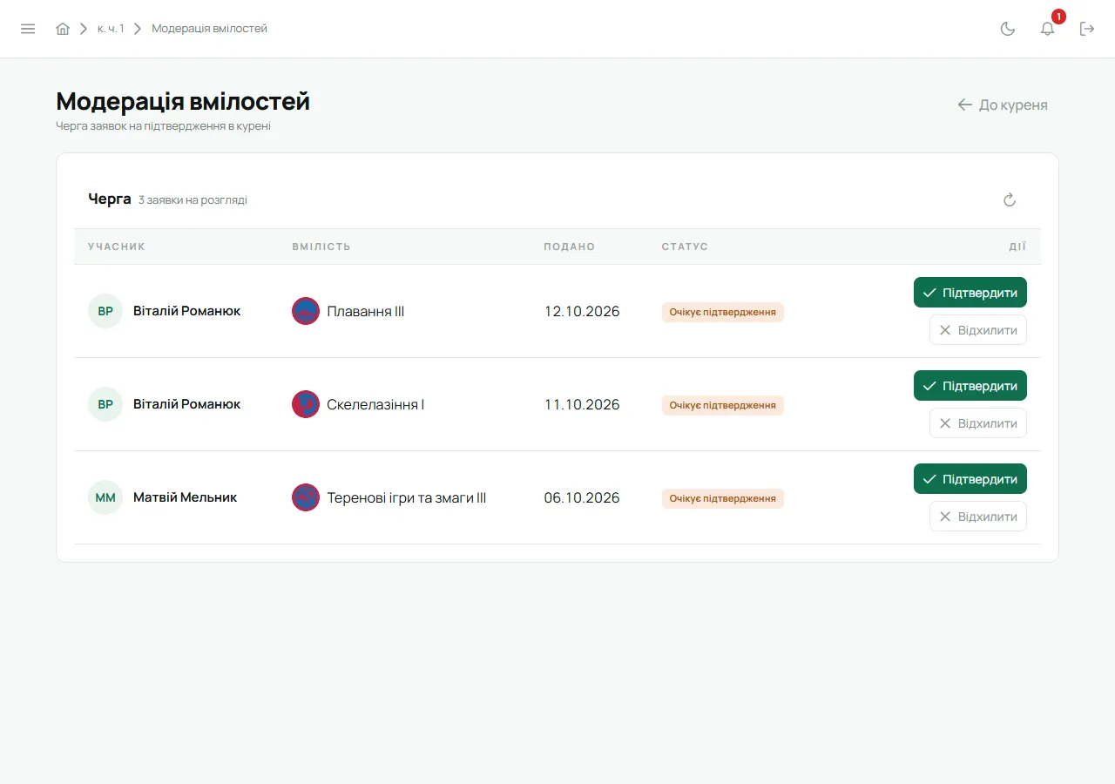Click the Дії column header
This screenshot has width=1115, height=784.
pos(1017,247)
